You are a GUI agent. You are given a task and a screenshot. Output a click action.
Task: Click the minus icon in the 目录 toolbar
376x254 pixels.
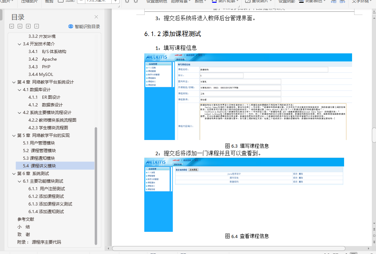(x=37, y=26)
